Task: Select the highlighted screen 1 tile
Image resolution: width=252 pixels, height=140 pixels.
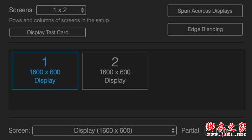Action: pos(45,71)
